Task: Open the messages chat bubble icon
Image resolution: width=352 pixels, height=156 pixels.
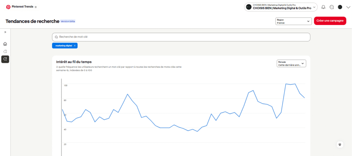Action: coord(332,7)
